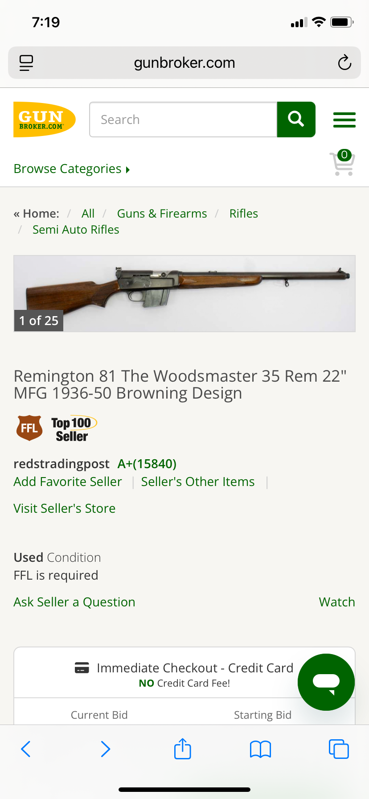
Task: Go to Semi Auto Rifles category
Action: click(x=76, y=230)
